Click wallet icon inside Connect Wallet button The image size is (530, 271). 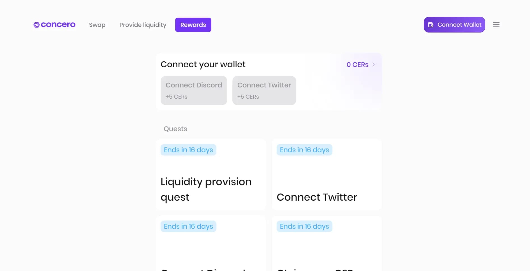(431, 25)
